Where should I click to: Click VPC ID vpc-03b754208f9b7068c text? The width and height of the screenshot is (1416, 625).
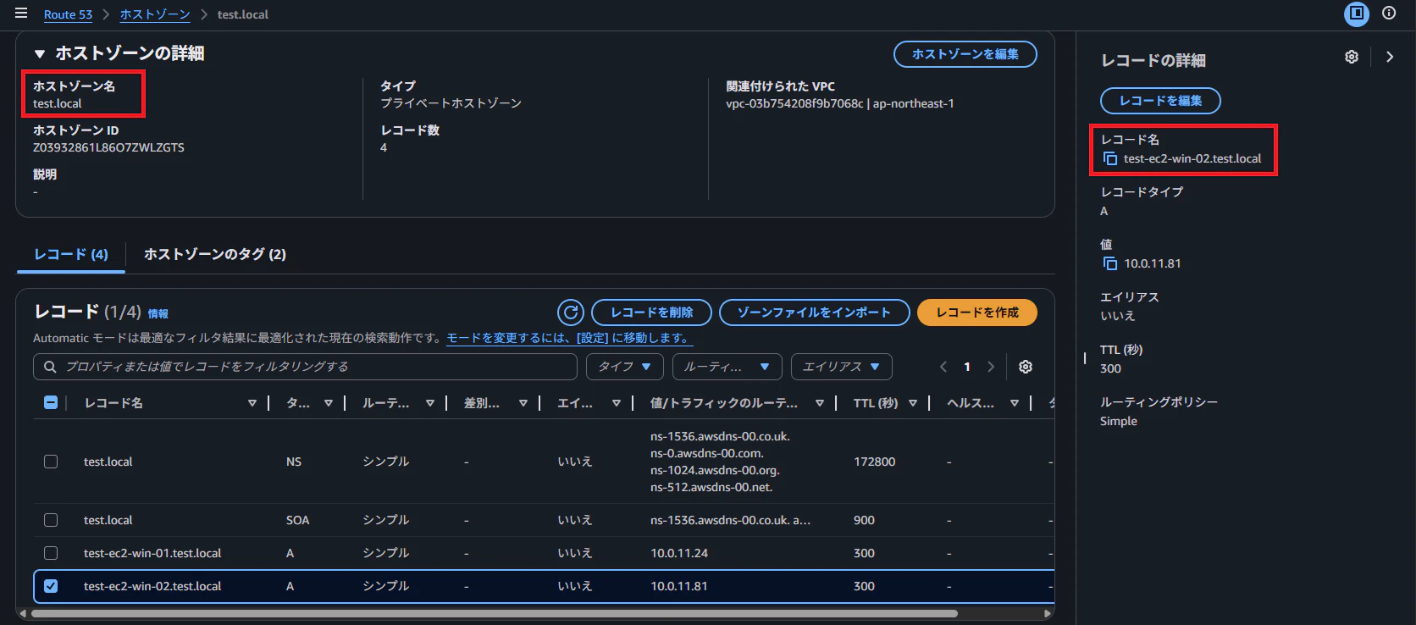click(x=794, y=103)
